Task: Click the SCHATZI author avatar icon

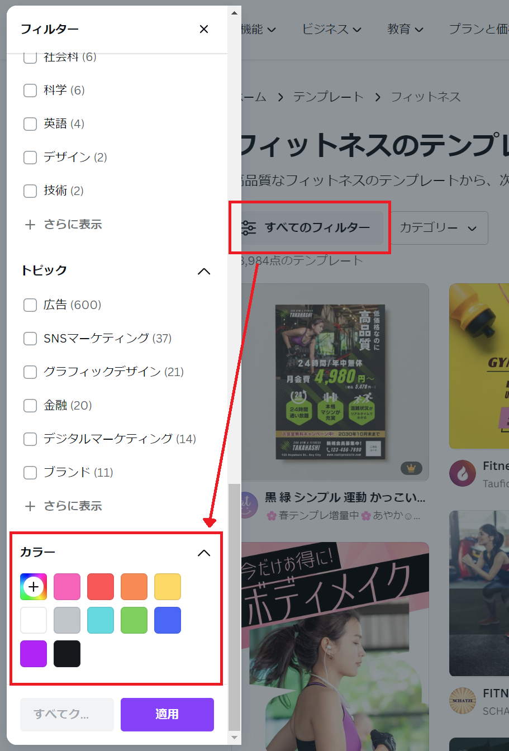Action: tap(463, 701)
